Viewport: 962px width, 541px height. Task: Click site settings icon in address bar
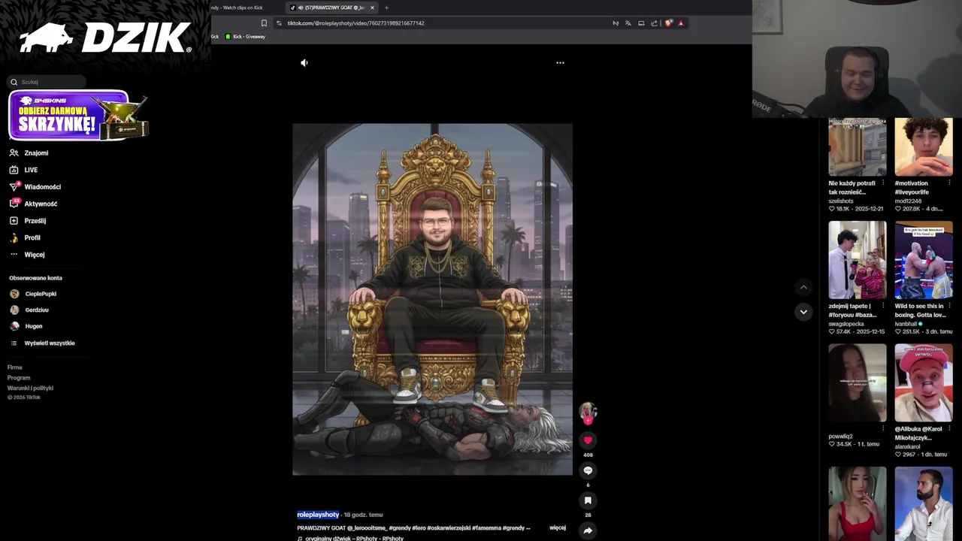pyautogui.click(x=279, y=23)
